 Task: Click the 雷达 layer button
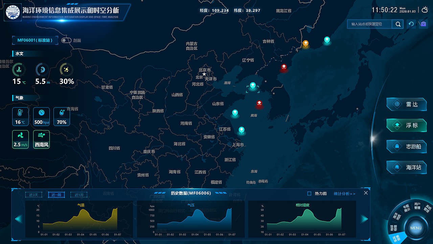coord(407,104)
